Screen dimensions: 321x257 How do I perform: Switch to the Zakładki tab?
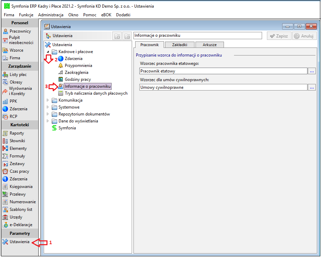coord(180,45)
